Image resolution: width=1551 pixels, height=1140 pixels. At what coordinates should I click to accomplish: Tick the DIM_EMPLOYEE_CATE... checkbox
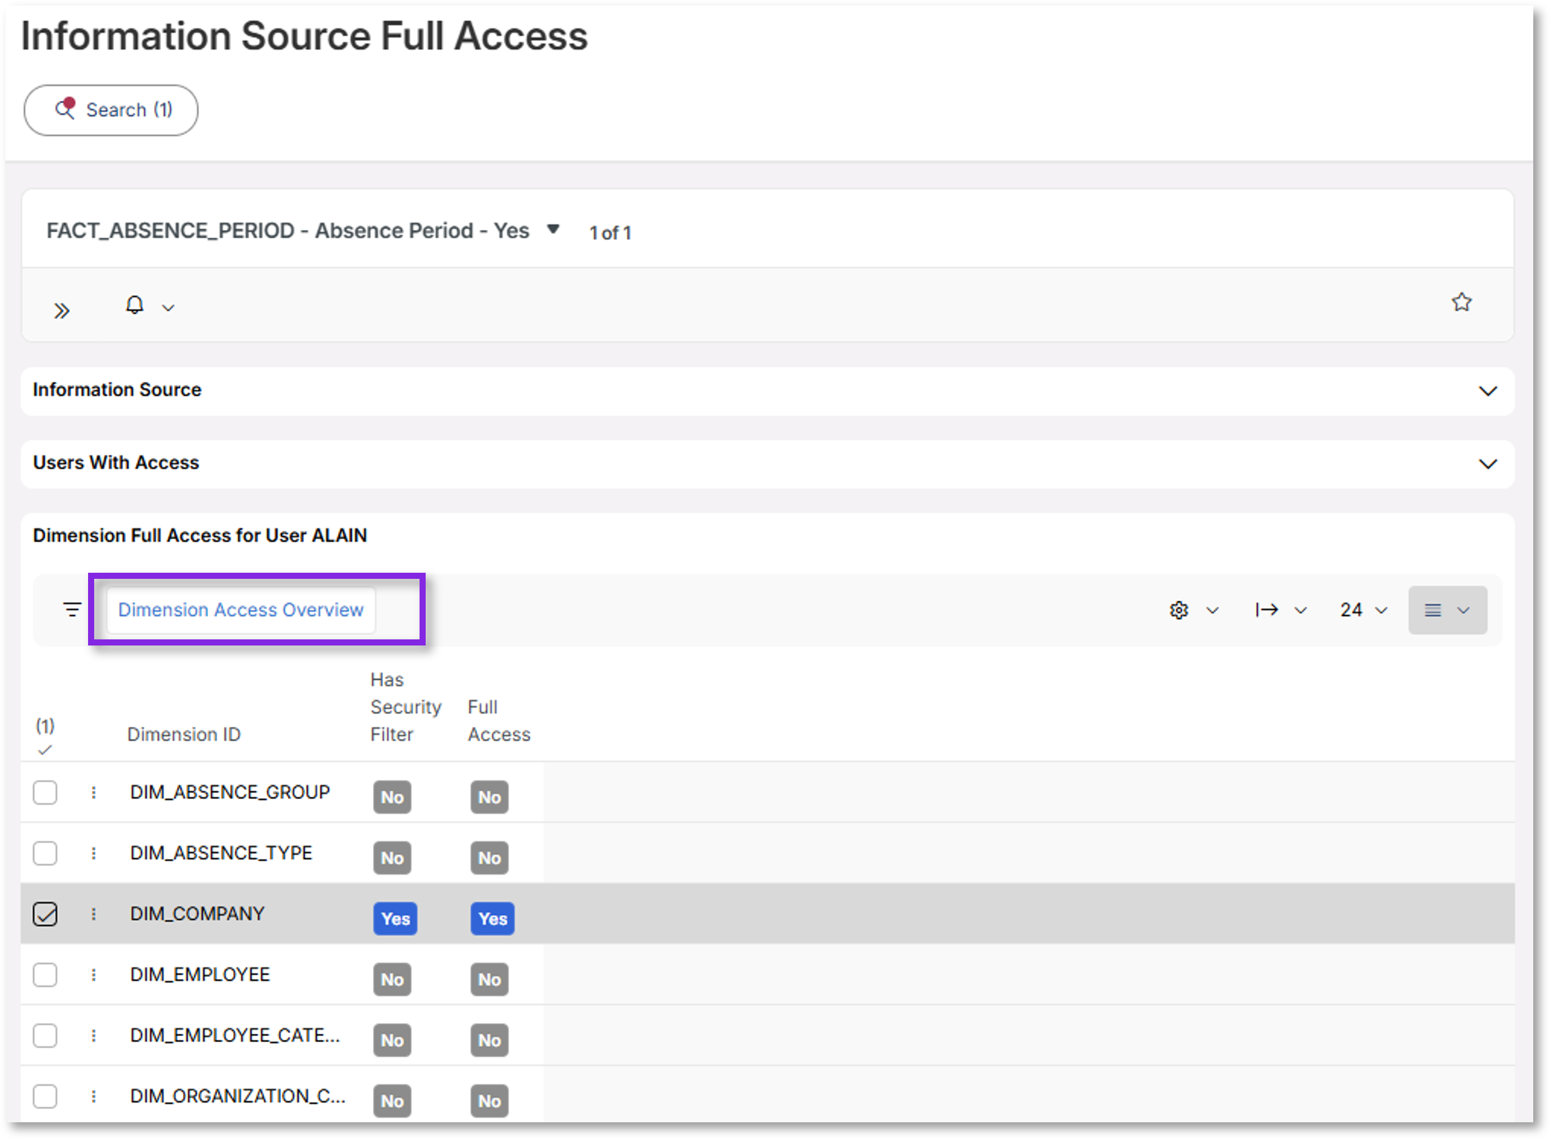point(45,1035)
